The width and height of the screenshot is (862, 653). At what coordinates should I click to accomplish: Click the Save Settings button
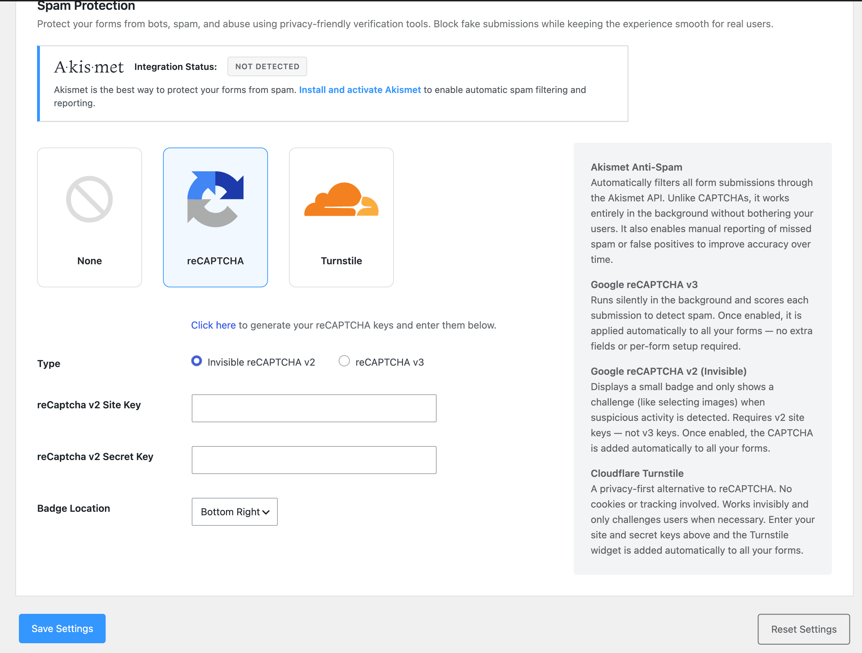[62, 629]
